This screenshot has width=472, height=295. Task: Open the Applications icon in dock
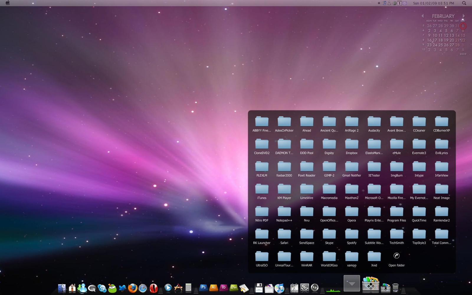pyautogui.click(x=178, y=288)
